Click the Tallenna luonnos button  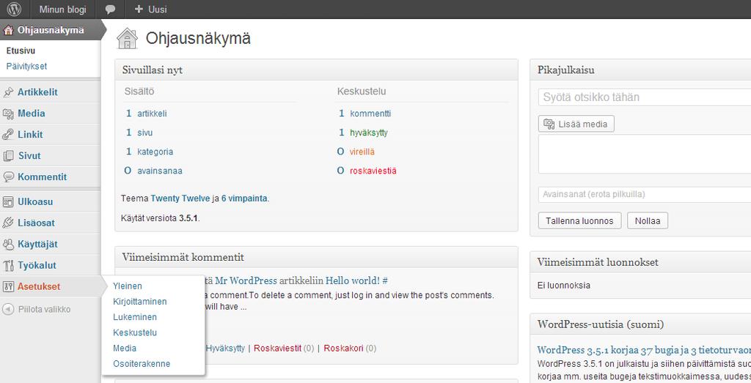(579, 221)
